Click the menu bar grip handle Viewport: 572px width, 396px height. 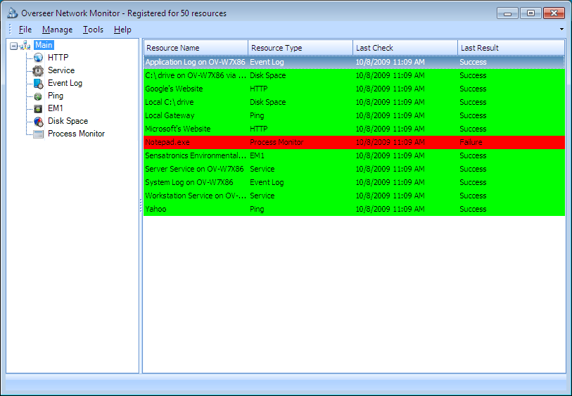[11, 29]
